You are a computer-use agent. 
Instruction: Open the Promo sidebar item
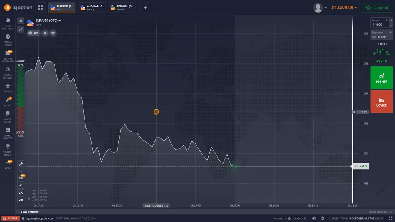coord(8,102)
